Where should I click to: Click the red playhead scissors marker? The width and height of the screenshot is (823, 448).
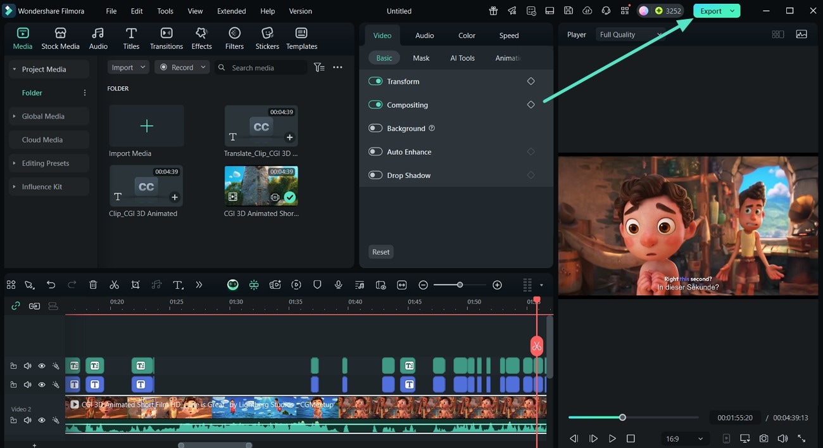click(537, 346)
